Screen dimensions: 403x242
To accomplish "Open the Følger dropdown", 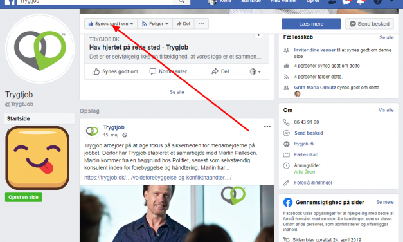I will pos(155,24).
